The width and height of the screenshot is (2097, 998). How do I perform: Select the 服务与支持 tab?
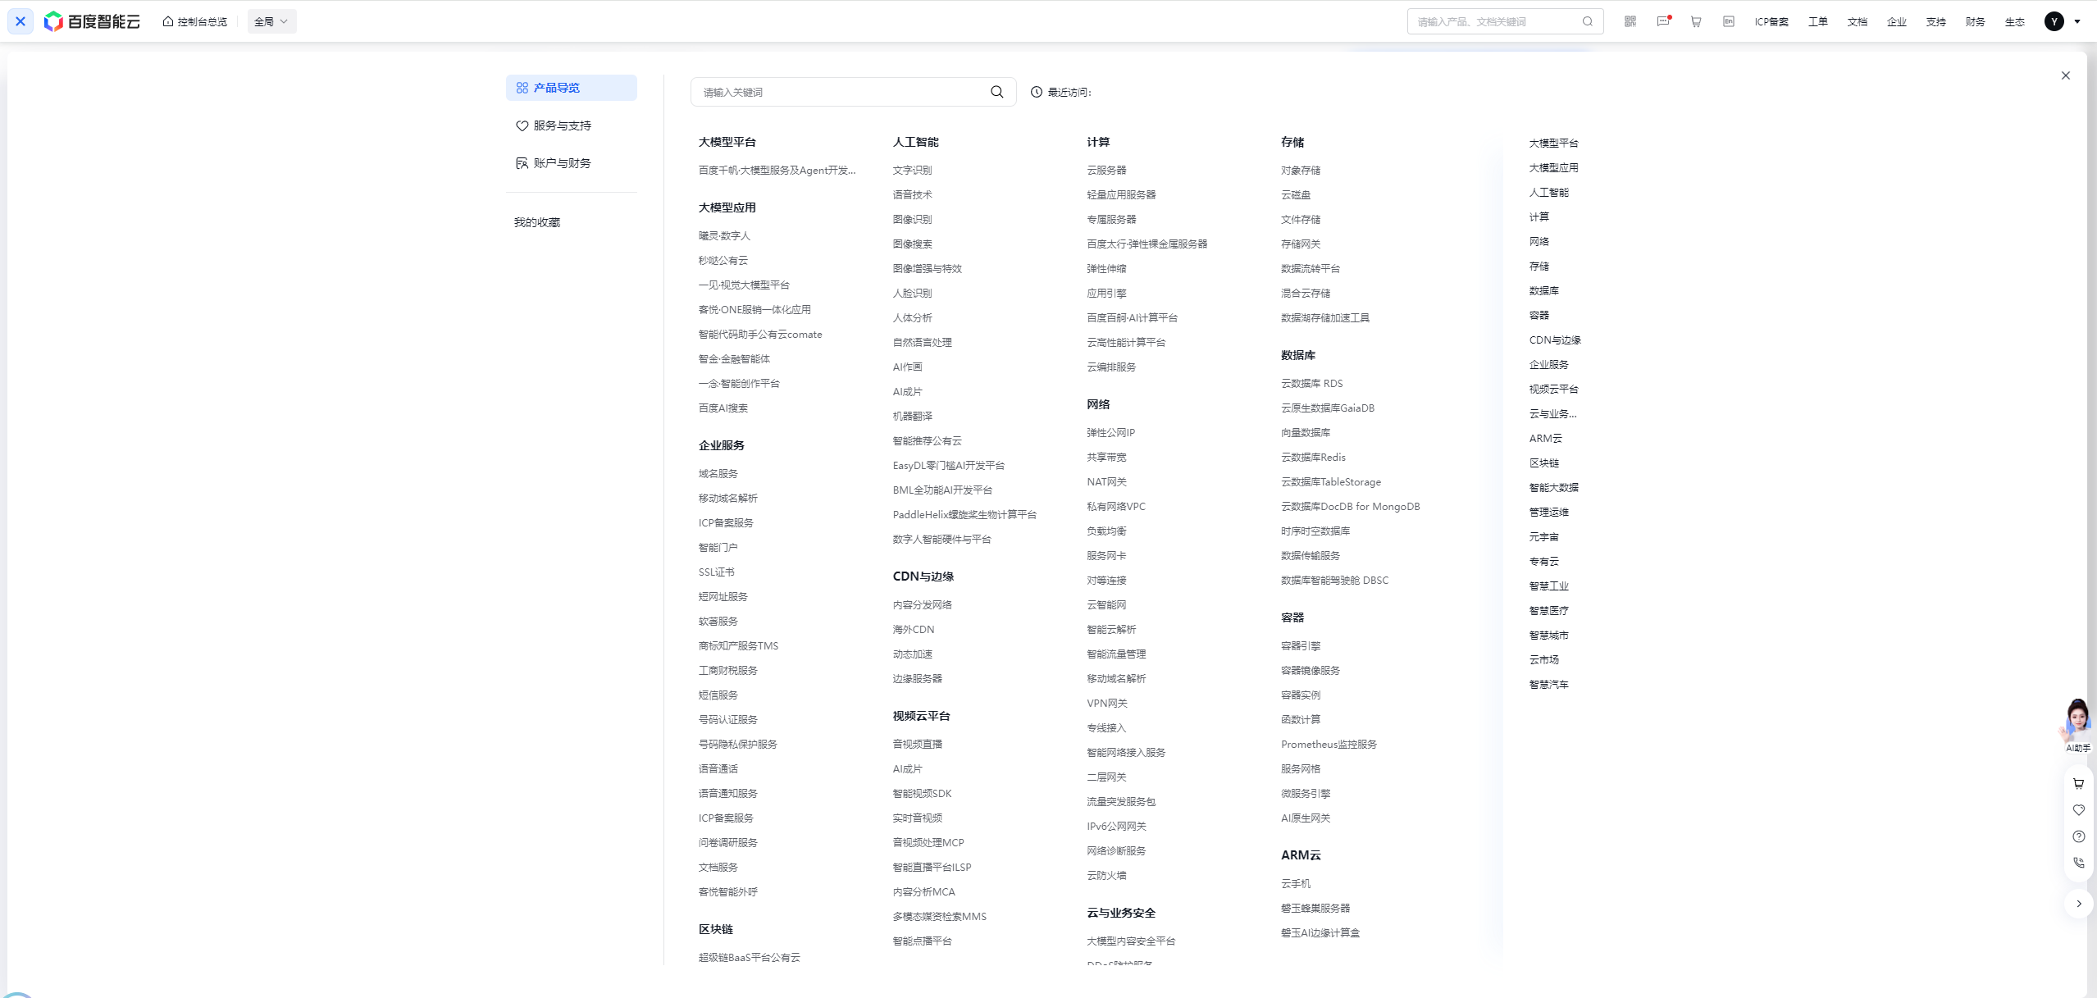coord(572,125)
